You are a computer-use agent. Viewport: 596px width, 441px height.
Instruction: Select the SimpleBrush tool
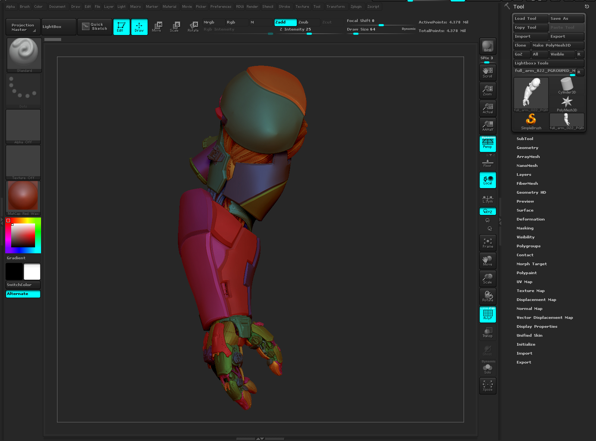click(531, 121)
